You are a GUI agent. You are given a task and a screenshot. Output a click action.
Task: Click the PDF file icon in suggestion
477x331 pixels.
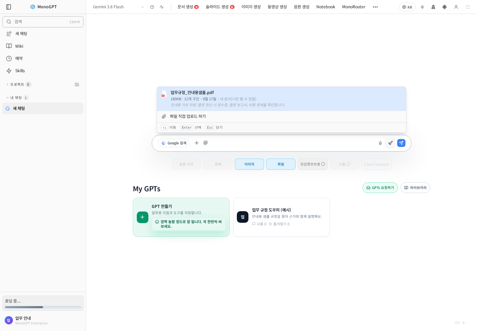[164, 94]
